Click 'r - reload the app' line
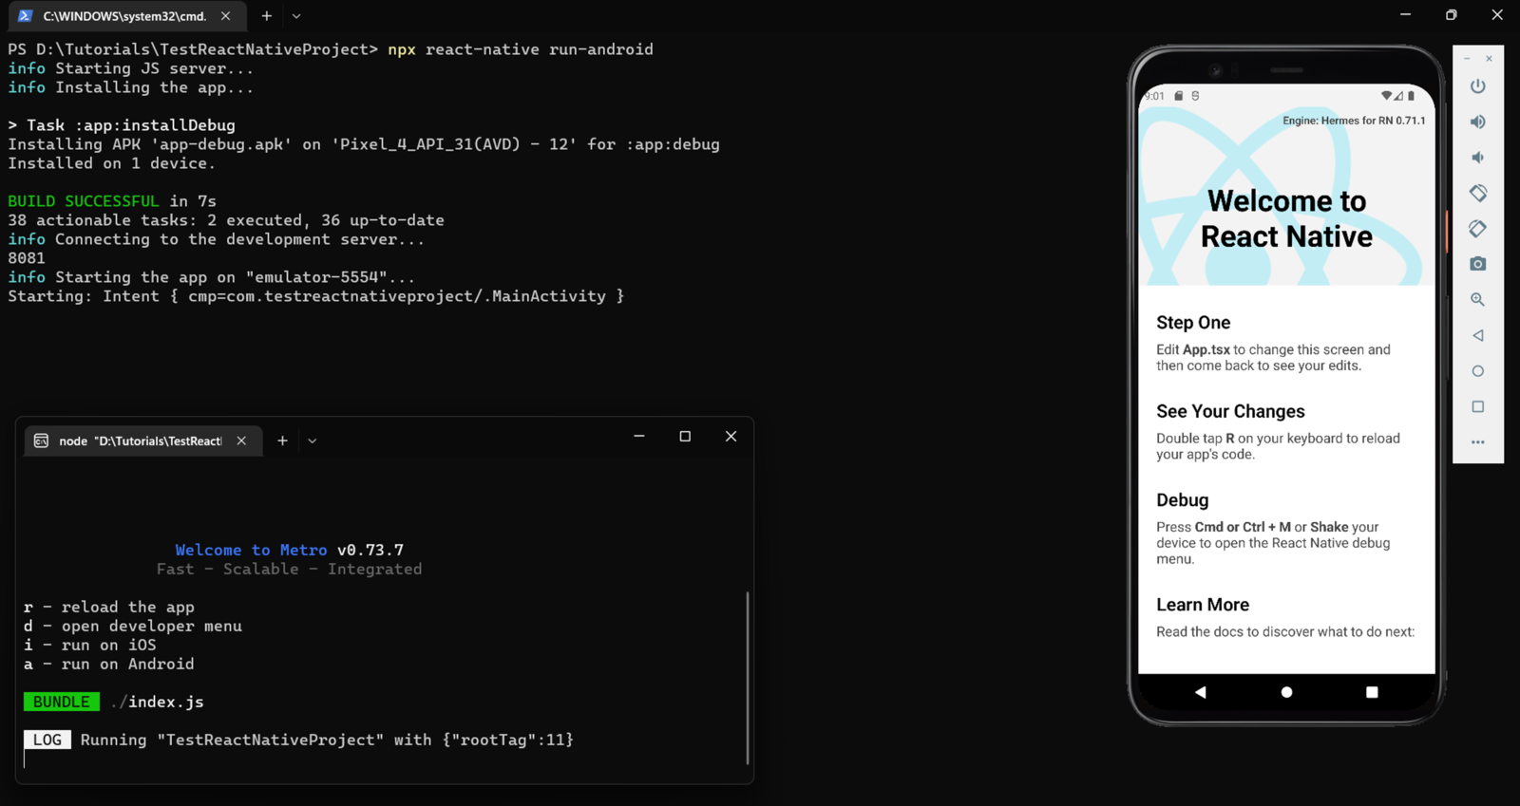 point(109,607)
